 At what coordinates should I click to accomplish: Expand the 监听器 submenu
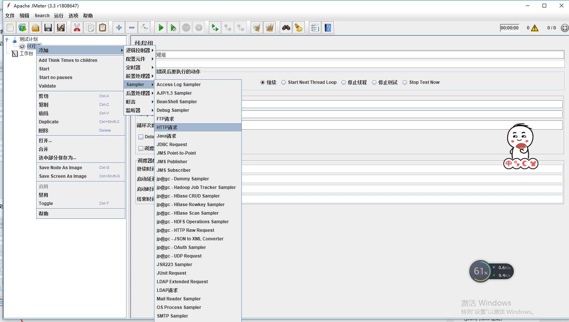[x=139, y=110]
